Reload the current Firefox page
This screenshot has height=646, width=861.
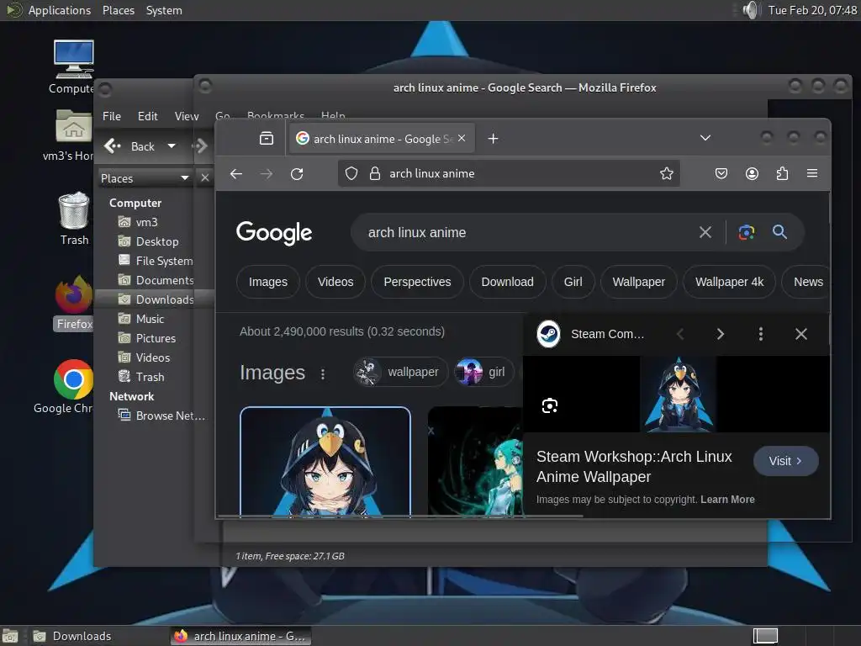pyautogui.click(x=297, y=174)
